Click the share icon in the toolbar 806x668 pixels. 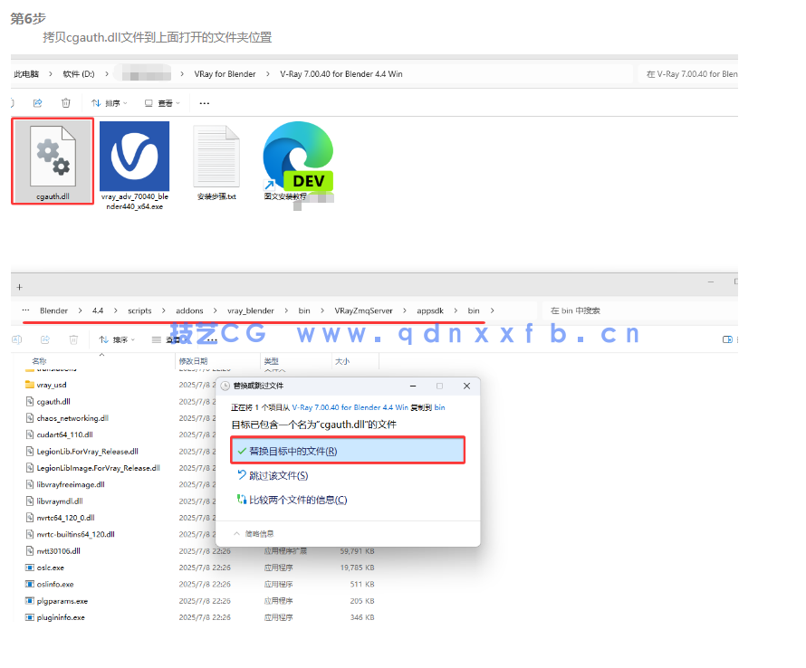[37, 103]
